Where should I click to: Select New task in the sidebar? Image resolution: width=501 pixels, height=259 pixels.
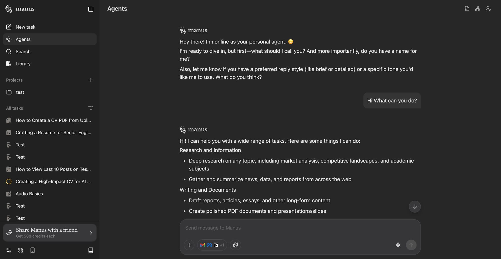tap(50, 27)
